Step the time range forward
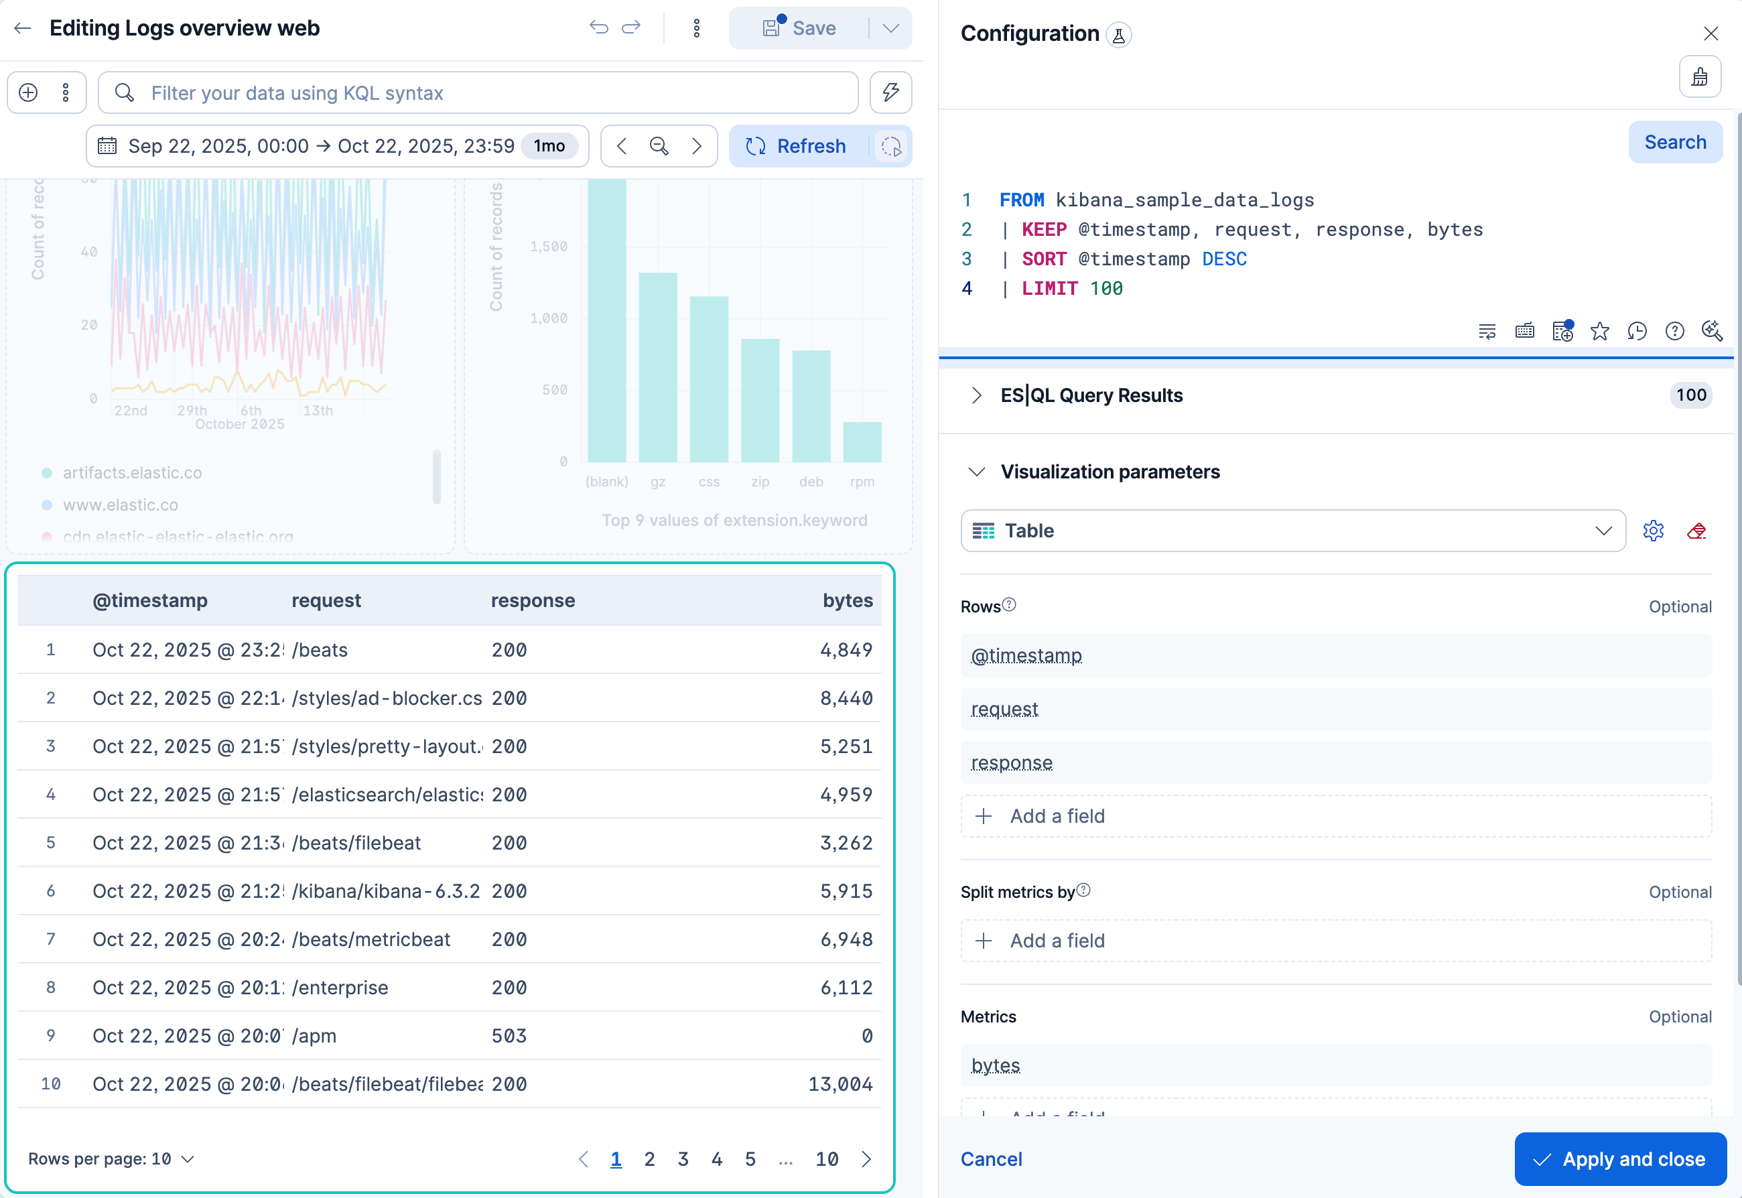Image resolution: width=1742 pixels, height=1198 pixels. [697, 145]
